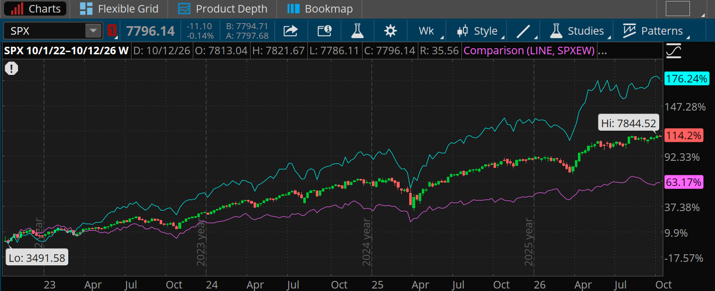Image resolution: width=715 pixels, height=291 pixels.
Task: Click the ask value A: 7797.68
Action: (248, 36)
